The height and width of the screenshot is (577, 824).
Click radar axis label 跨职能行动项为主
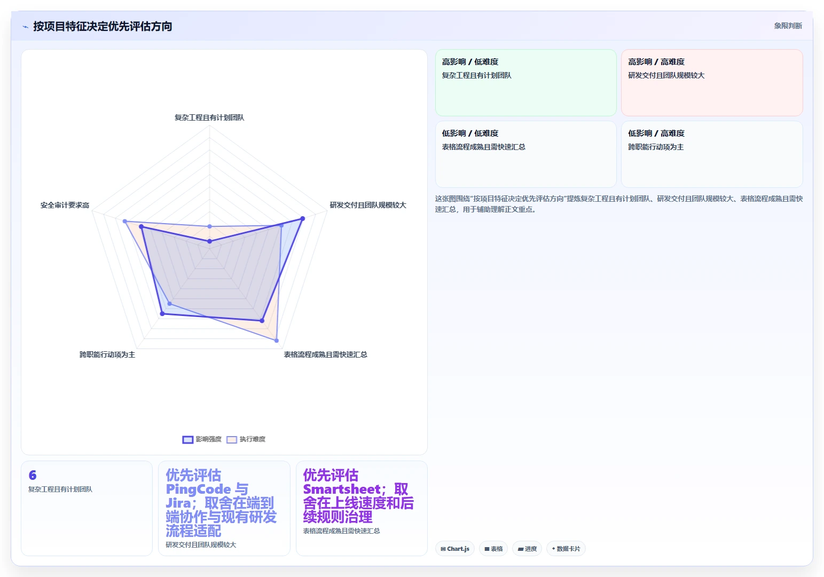click(107, 354)
